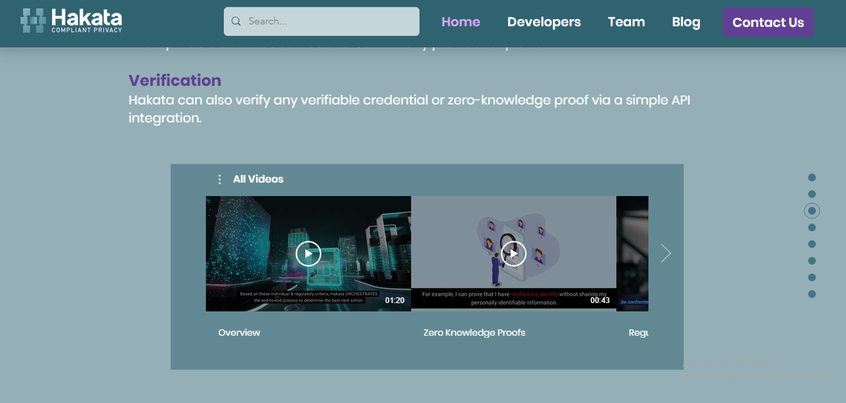Navigate to the Blog
The width and height of the screenshot is (846, 403).
pyautogui.click(x=686, y=22)
